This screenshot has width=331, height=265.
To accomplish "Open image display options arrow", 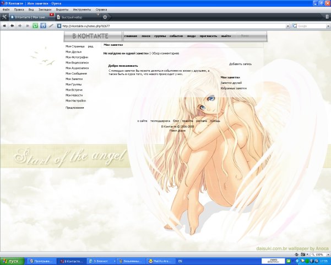I will tap(307, 255).
